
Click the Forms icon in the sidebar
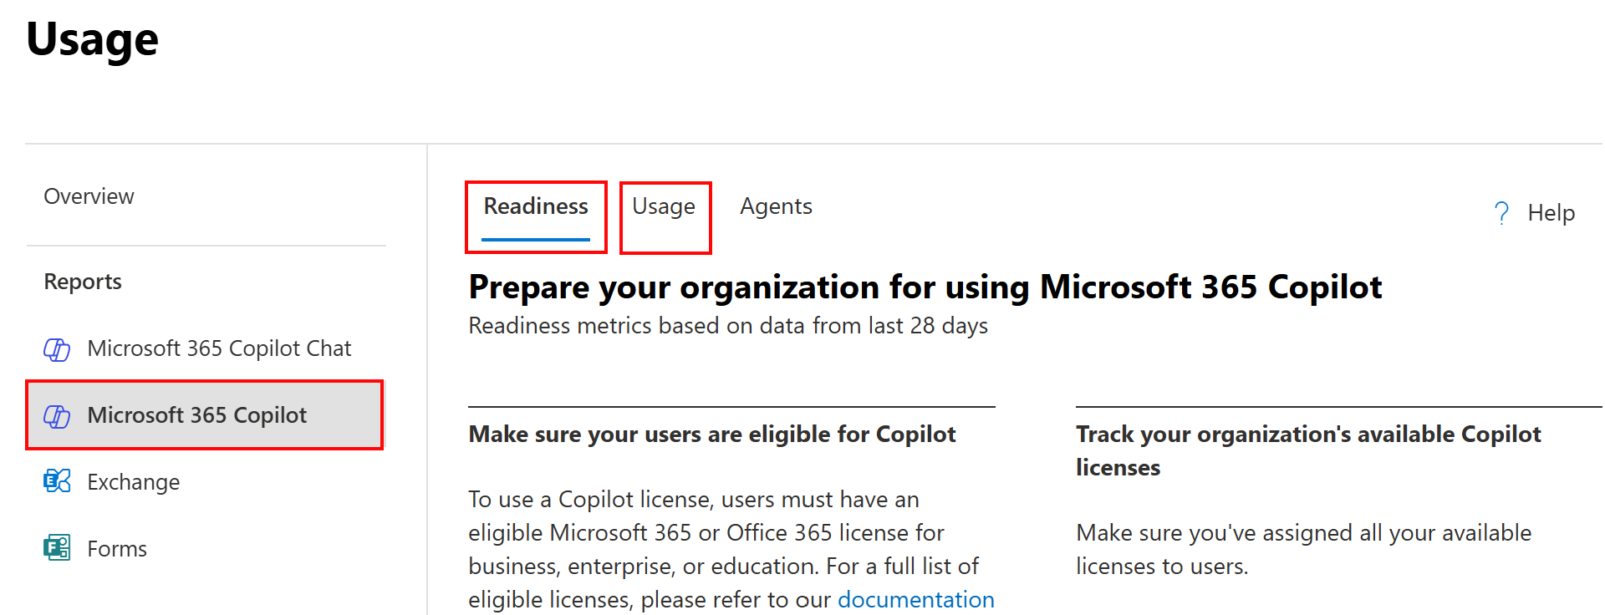57,548
